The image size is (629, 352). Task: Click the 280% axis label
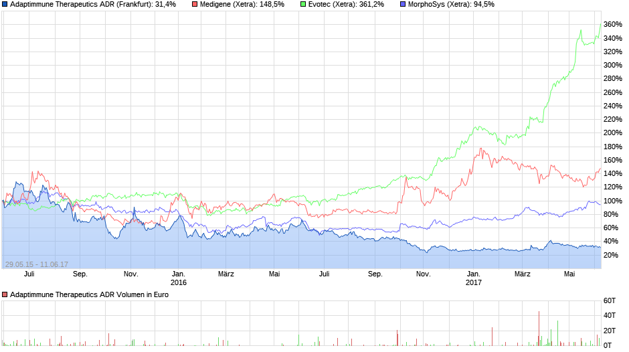click(612, 79)
